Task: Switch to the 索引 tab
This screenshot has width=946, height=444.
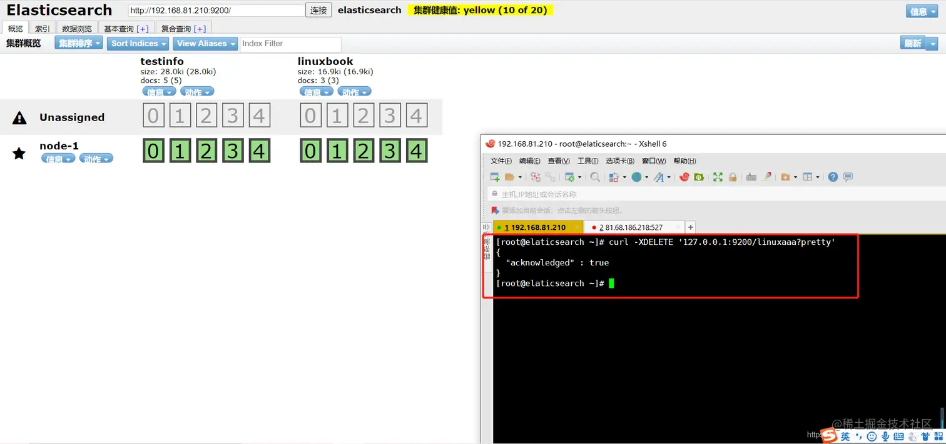Action: click(x=43, y=28)
